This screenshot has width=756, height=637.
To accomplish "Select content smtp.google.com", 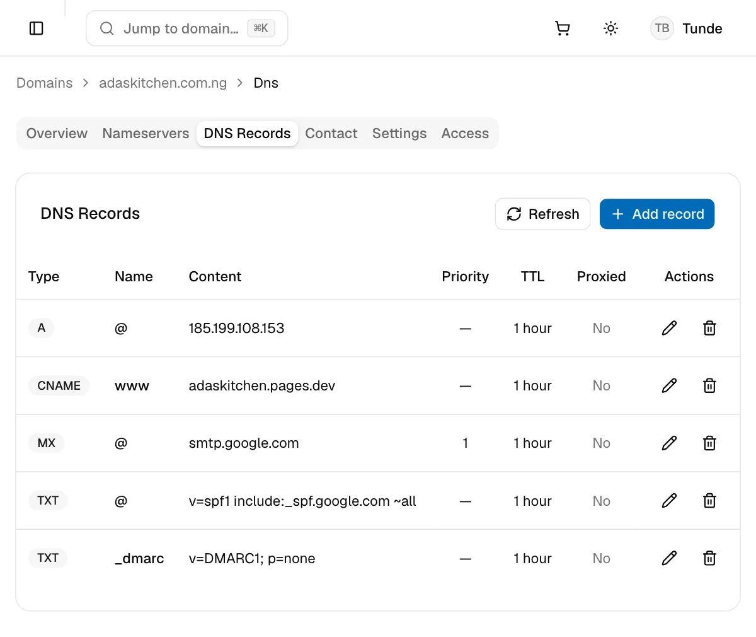I will click(244, 443).
